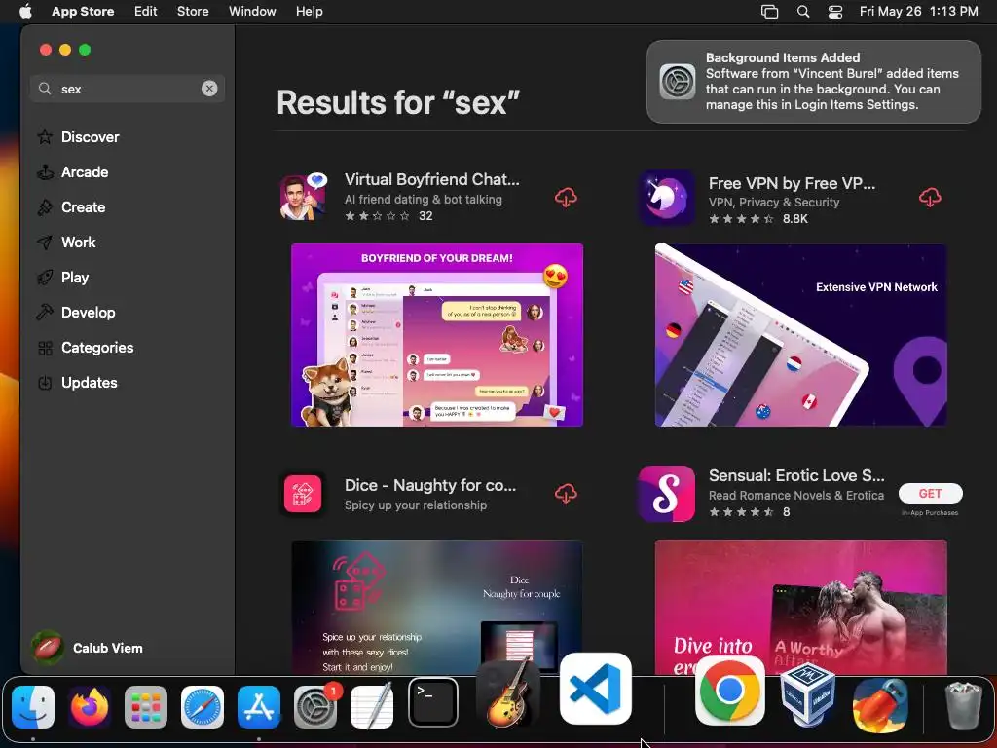Open the Virtual Boyfriend Chat app icon

pyautogui.click(x=304, y=197)
